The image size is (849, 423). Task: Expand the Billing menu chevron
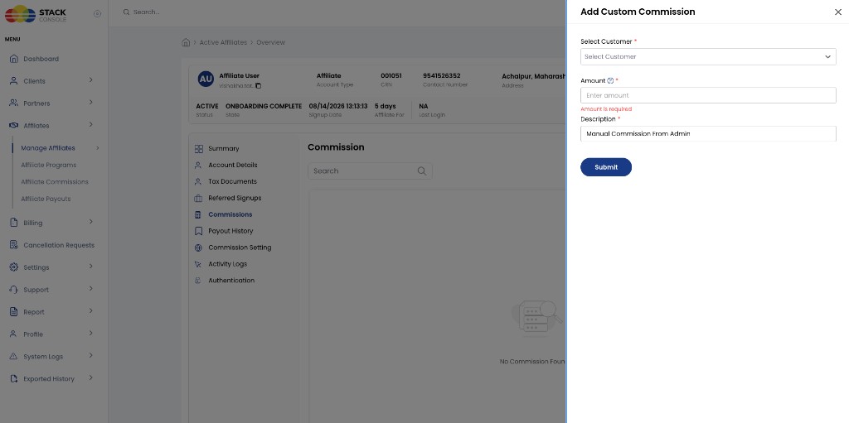[90, 222]
